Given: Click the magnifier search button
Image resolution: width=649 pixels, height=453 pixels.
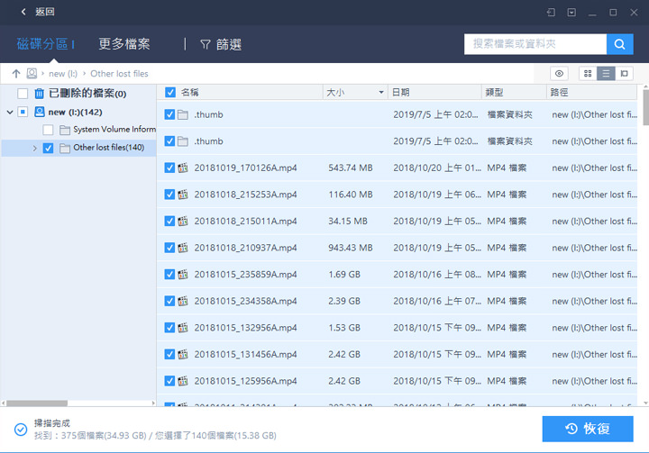Looking at the screenshot, I should coord(619,44).
